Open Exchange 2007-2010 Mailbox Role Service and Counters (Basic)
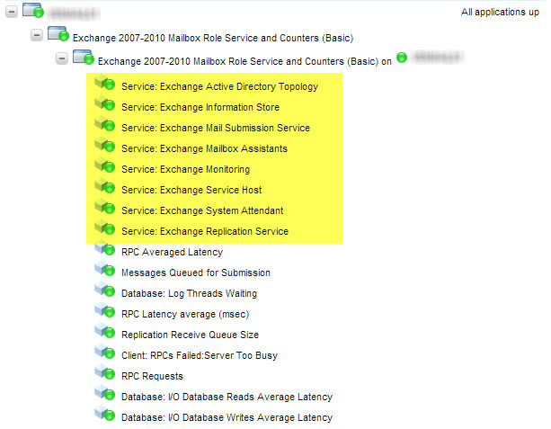This screenshot has height=429, width=551. click(x=213, y=38)
